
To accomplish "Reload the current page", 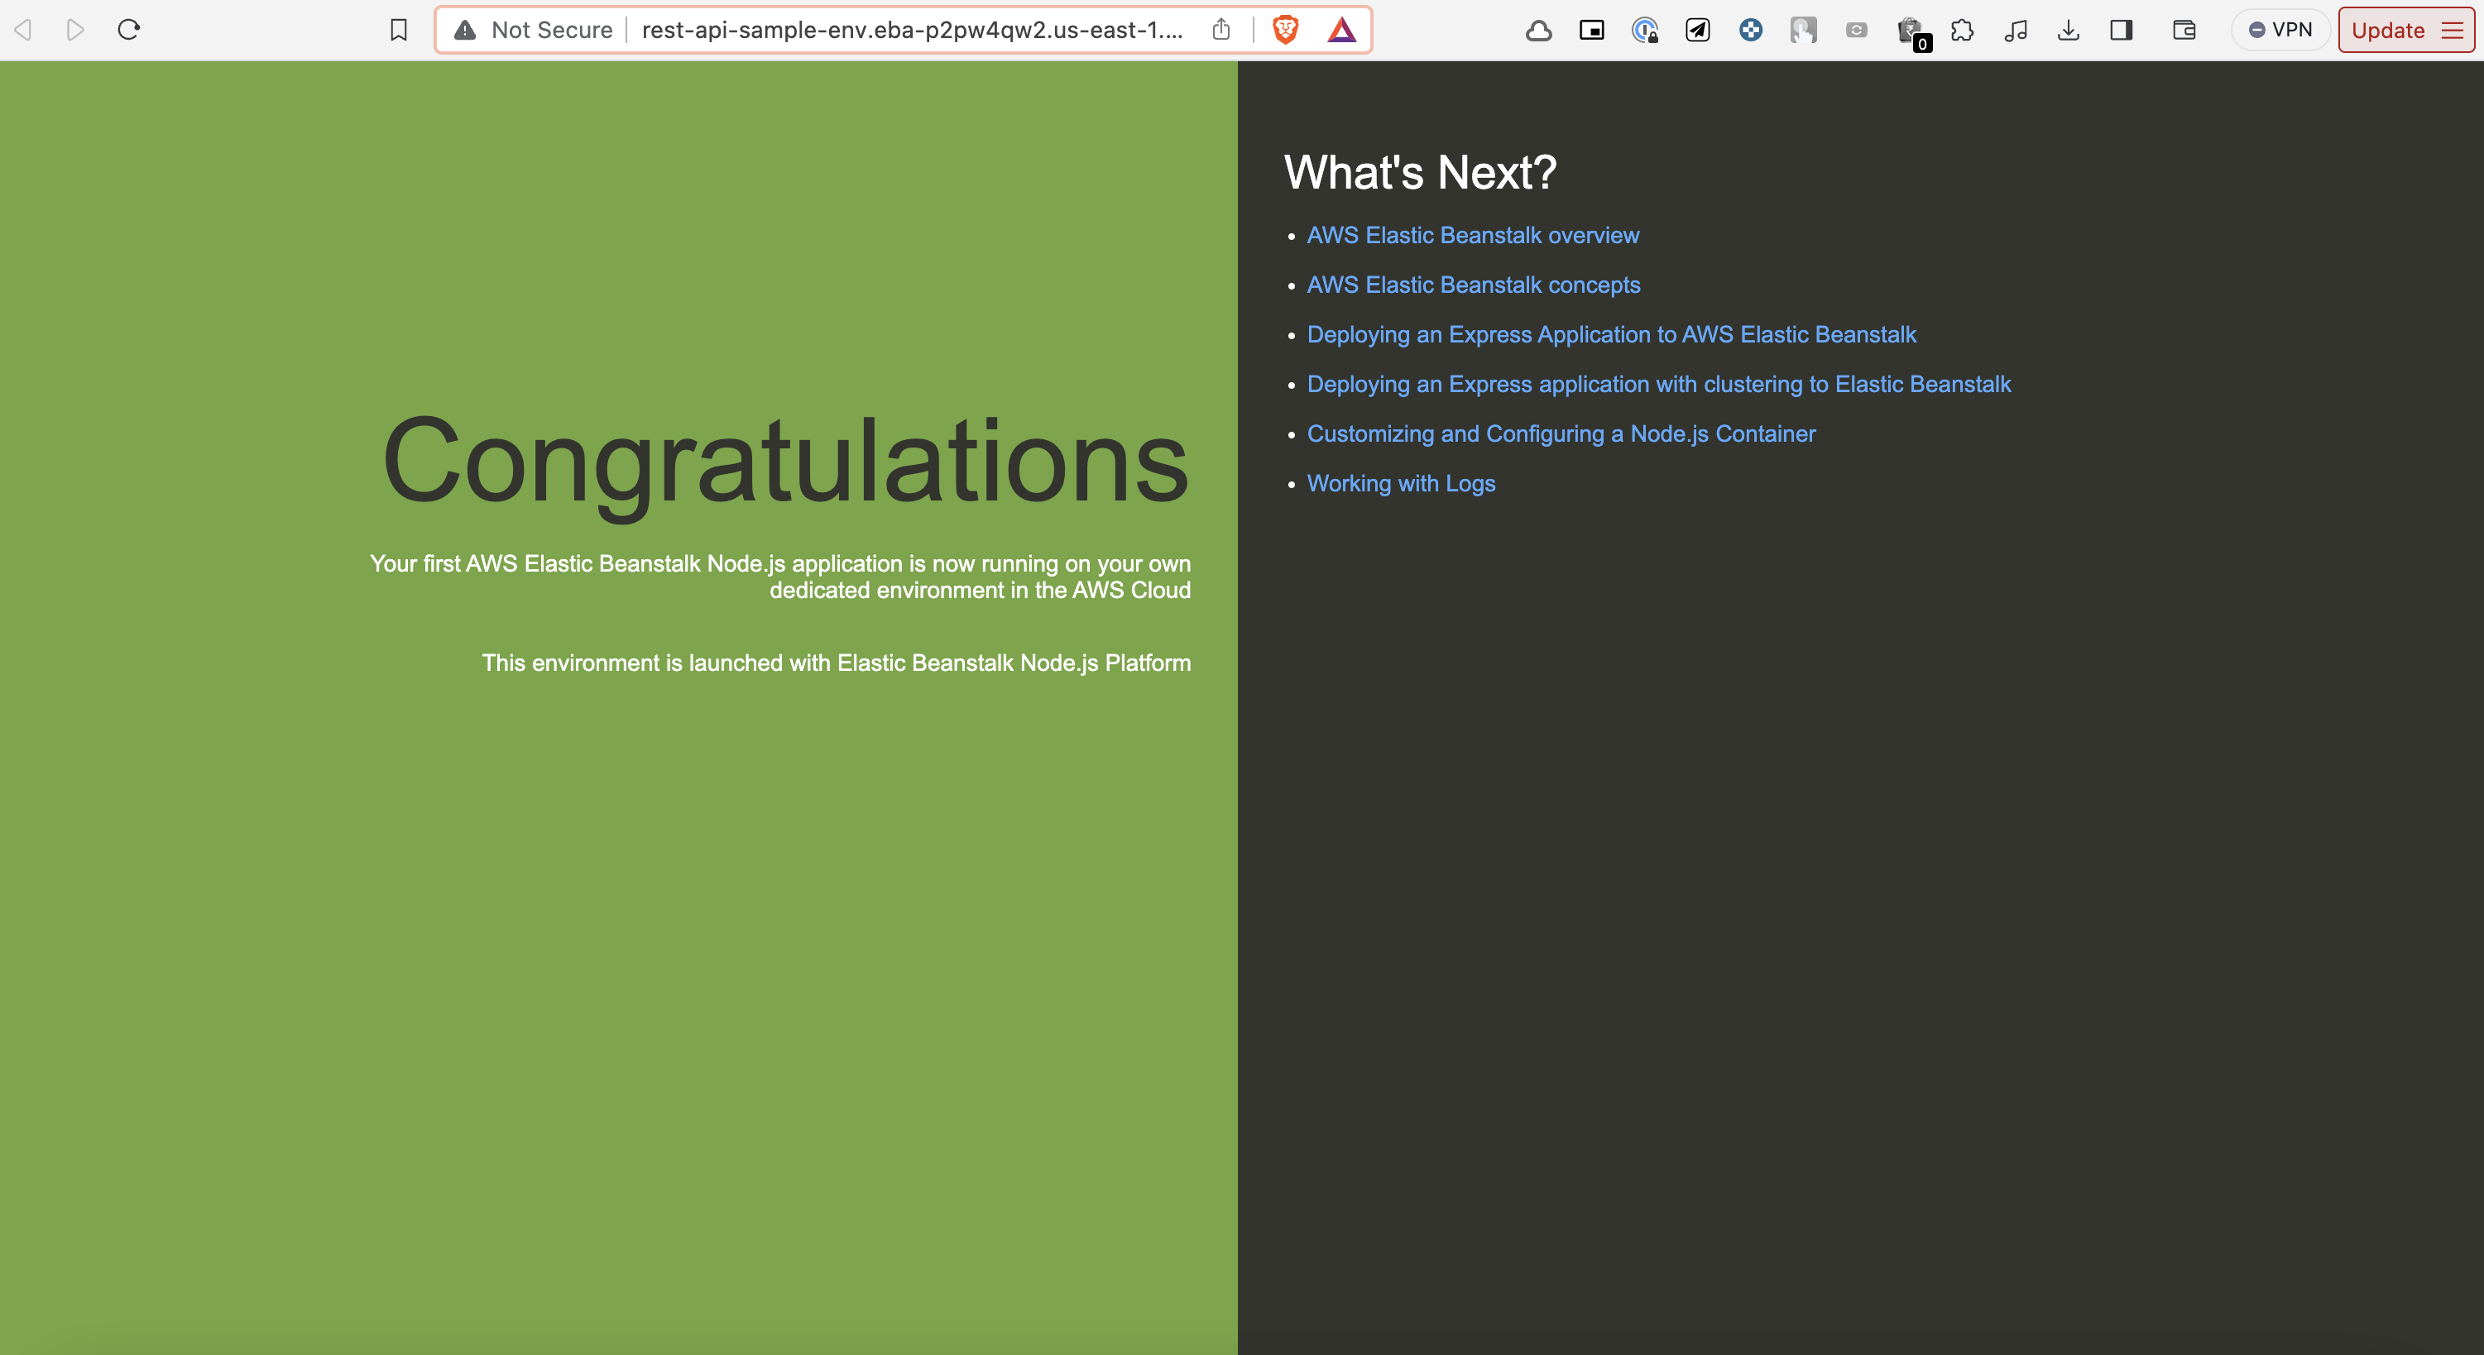I will click(x=129, y=30).
